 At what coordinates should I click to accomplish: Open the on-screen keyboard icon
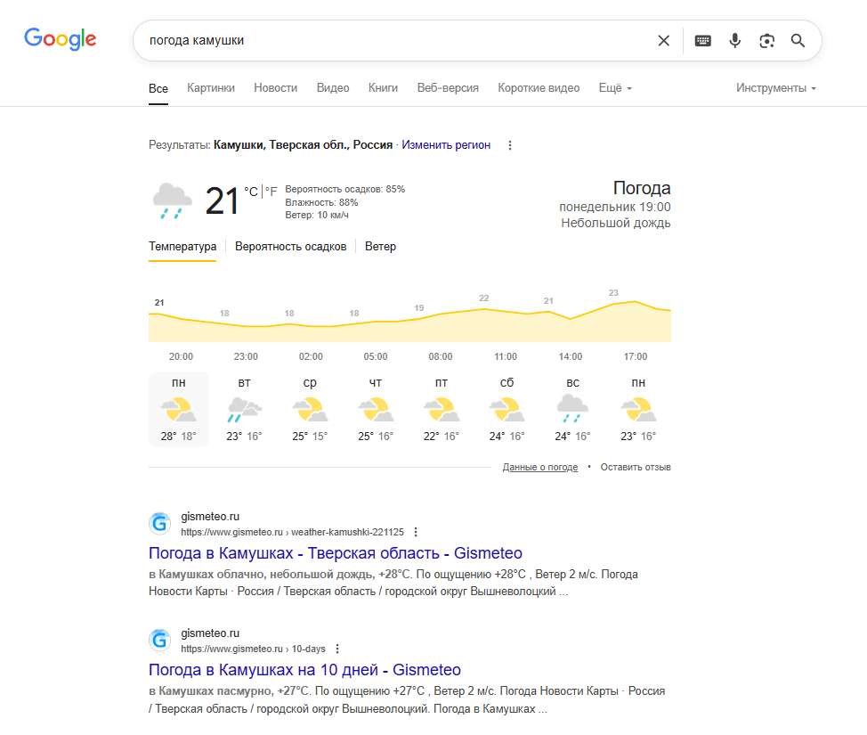[x=703, y=40]
